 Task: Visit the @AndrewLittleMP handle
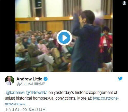tap(31, 84)
